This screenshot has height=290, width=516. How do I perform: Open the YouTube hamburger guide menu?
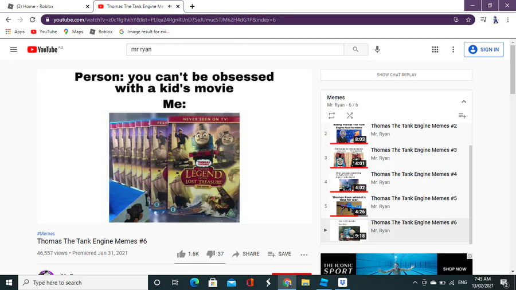click(x=14, y=49)
